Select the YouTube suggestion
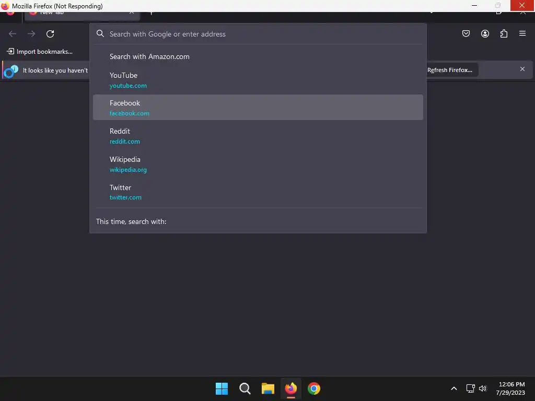535x401 pixels. coord(258,80)
